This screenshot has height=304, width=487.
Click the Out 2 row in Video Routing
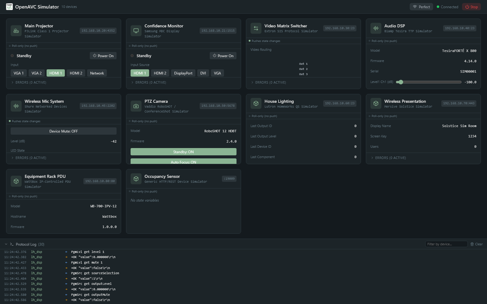pyautogui.click(x=303, y=69)
